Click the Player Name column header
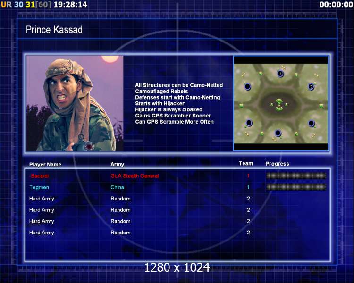The height and width of the screenshot is (283, 354). click(x=45, y=164)
